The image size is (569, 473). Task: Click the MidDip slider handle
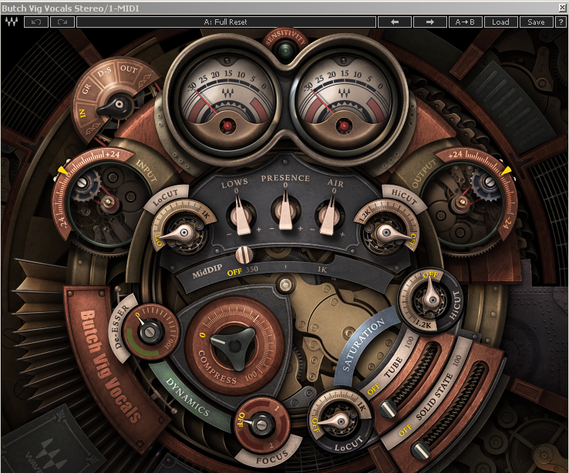click(x=244, y=254)
